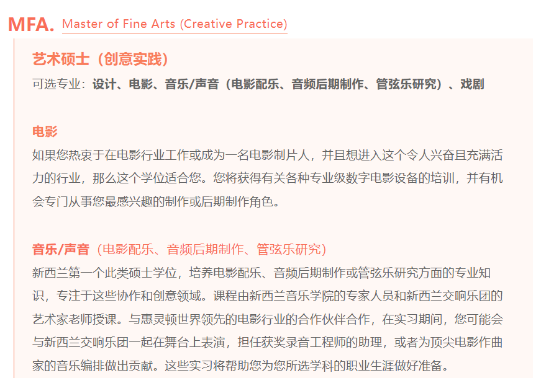The image size is (541, 378).
Task: Click the orange 电影 section heading
Action: click(x=45, y=131)
